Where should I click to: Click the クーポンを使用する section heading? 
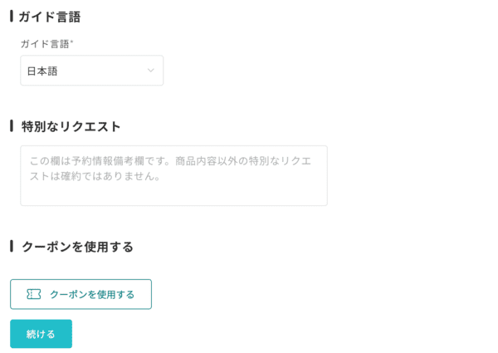pos(77,247)
